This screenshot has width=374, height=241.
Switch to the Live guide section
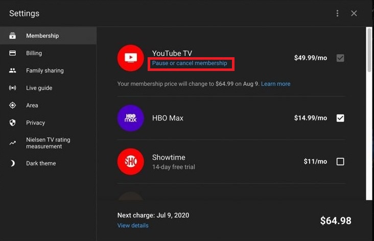pos(39,88)
